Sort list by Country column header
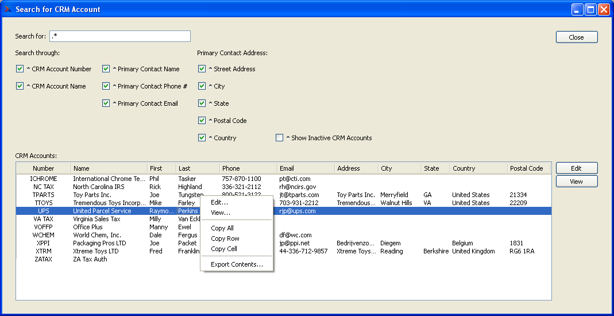This screenshot has width=614, height=316. pyautogui.click(x=464, y=168)
